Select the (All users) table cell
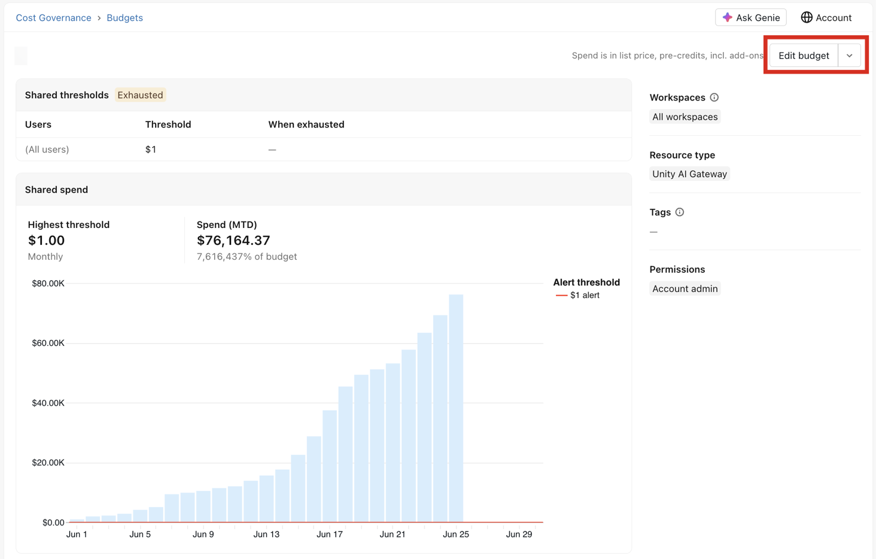The width and height of the screenshot is (876, 559). [47, 150]
